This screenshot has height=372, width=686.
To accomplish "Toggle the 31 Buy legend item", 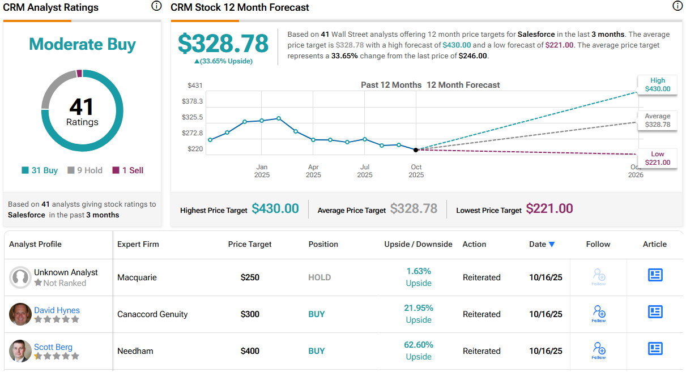I will pos(40,170).
